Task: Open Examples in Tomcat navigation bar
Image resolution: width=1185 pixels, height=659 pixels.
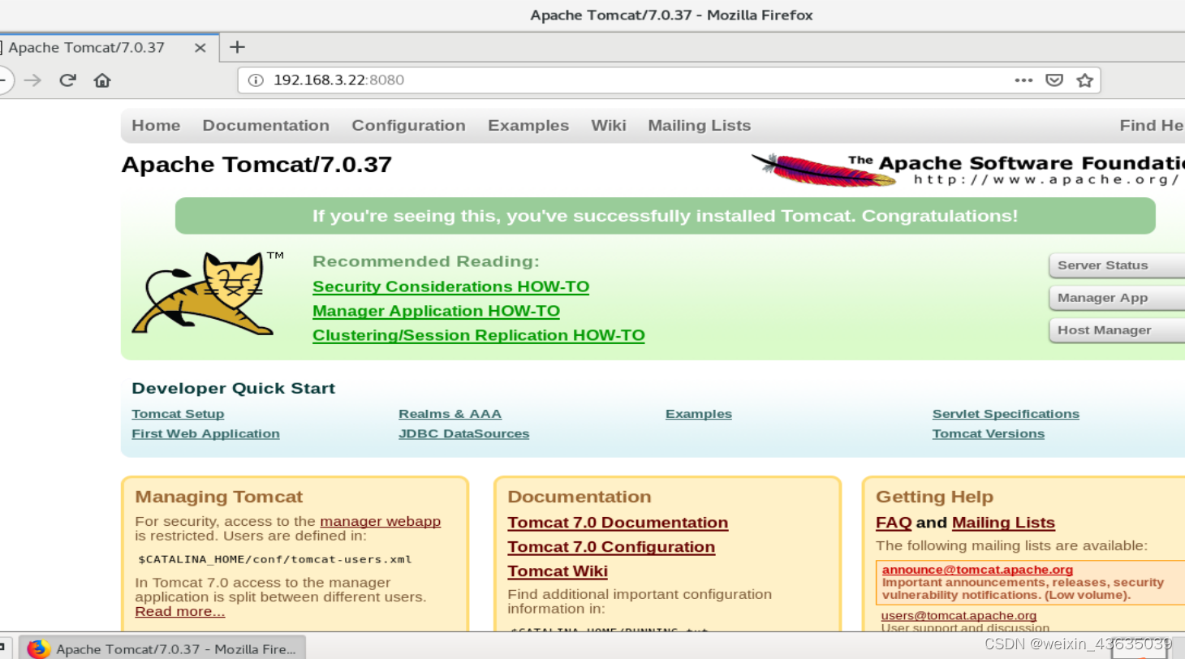Action: (528, 126)
